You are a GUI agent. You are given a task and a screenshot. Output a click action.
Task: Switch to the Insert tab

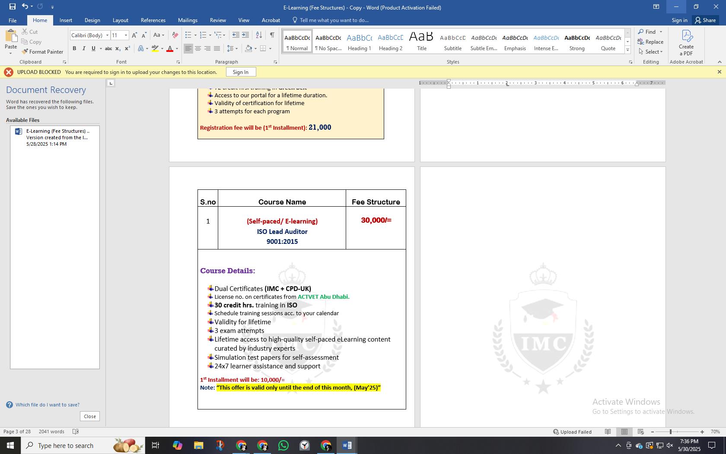click(x=66, y=20)
